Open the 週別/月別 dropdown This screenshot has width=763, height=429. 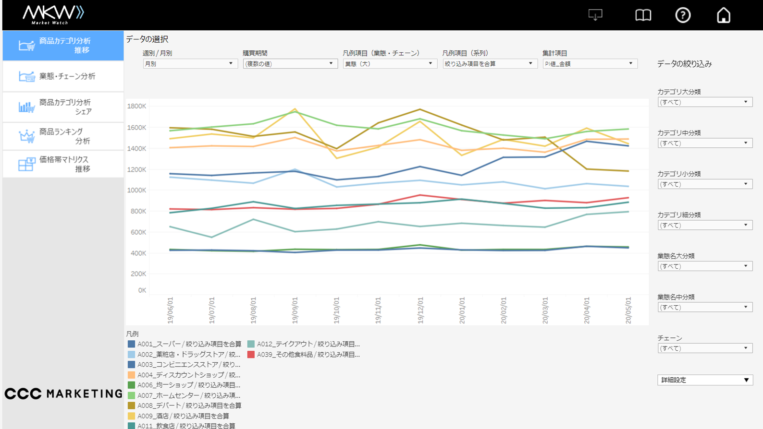pyautogui.click(x=189, y=64)
